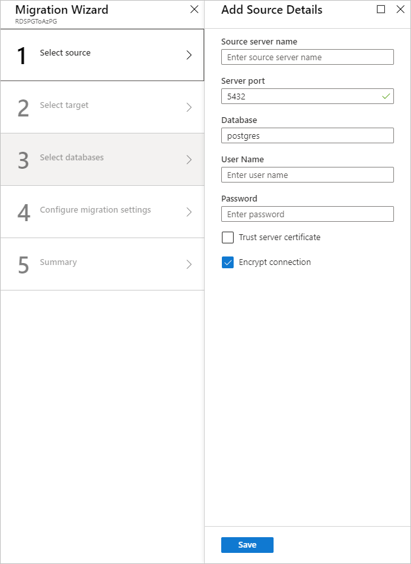Open Configure migration settings step
Viewport: 411px width, 564px height.
click(95, 210)
